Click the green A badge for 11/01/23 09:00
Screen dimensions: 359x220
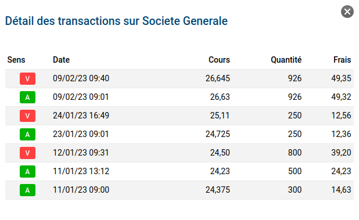(x=27, y=190)
